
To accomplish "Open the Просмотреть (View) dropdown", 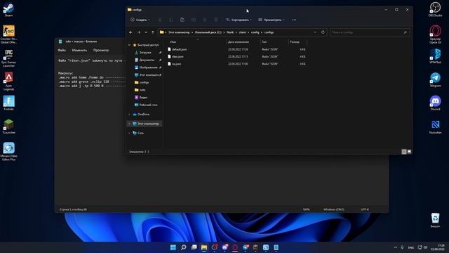I will (272, 20).
